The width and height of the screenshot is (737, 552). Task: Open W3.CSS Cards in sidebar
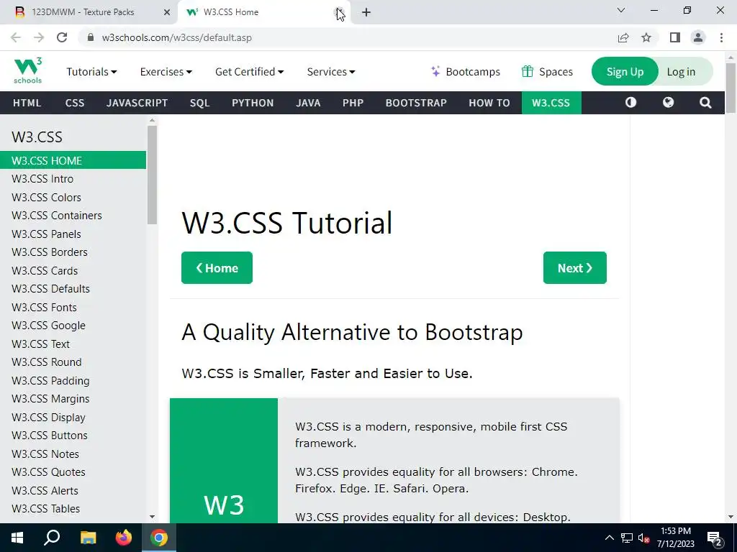(x=73, y=271)
